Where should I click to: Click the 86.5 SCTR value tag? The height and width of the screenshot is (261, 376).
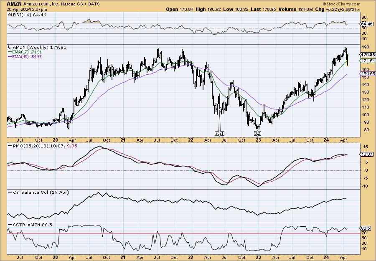pos(366,228)
